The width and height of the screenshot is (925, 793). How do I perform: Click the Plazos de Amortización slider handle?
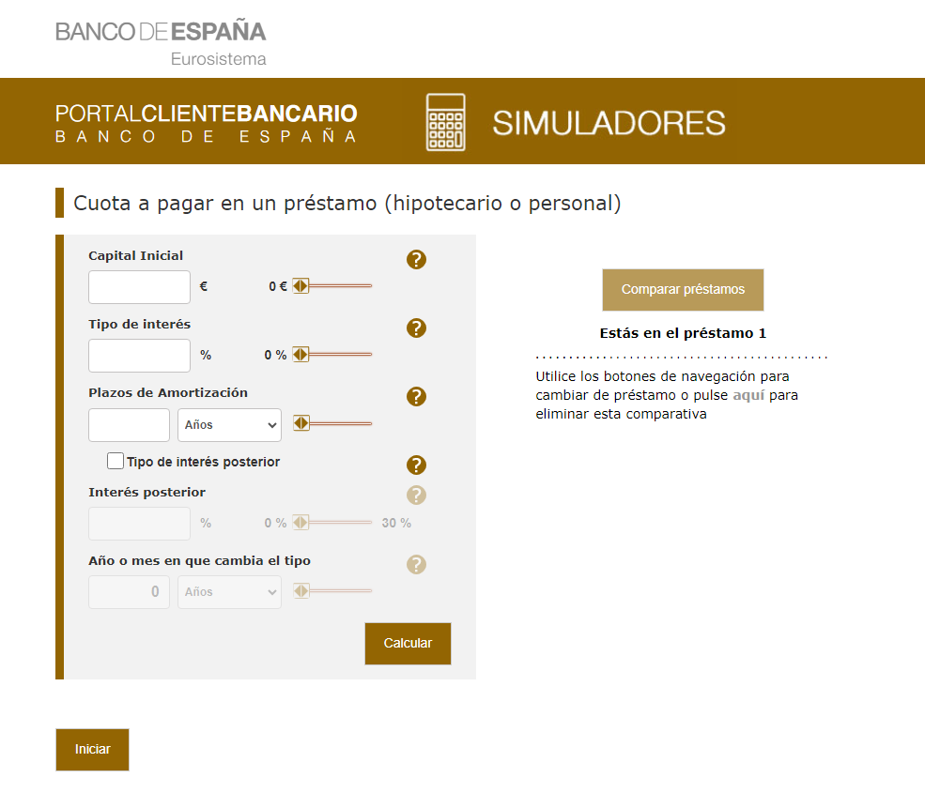(x=301, y=424)
